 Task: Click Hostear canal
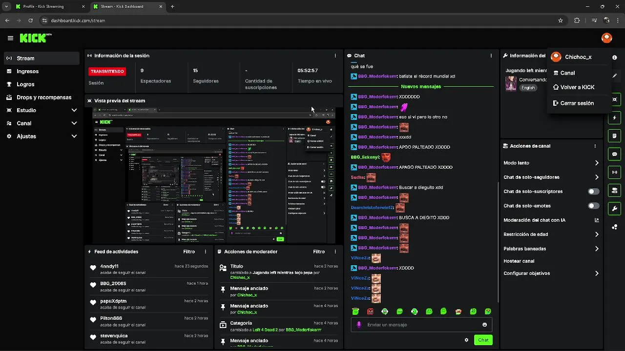pyautogui.click(x=519, y=261)
